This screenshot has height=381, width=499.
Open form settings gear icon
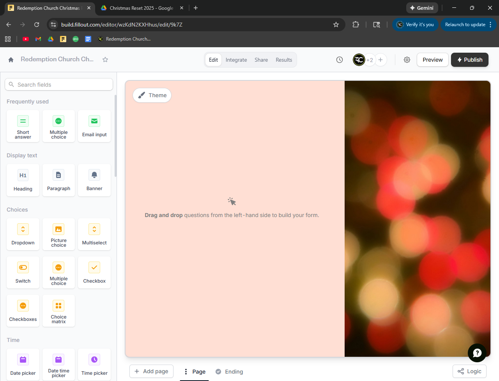(x=407, y=60)
